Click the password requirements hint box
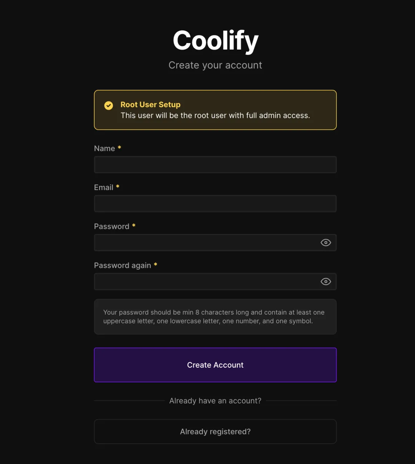415x464 pixels. 215,317
